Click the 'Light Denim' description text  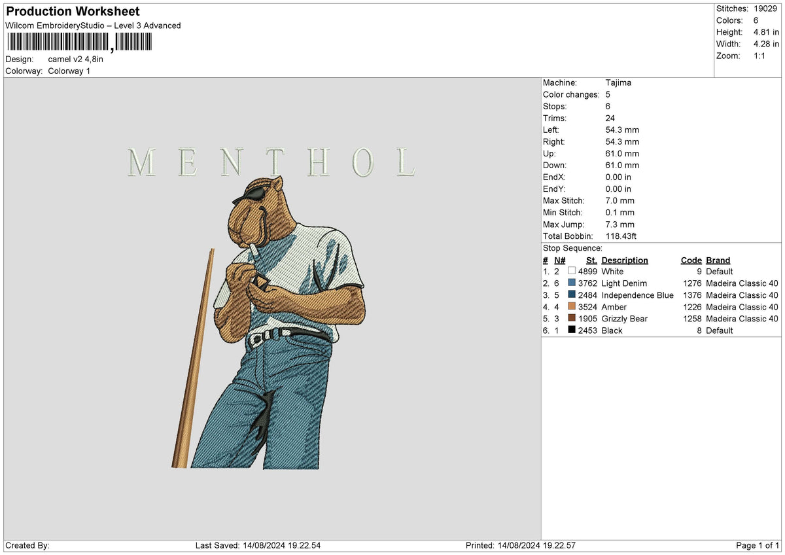click(x=624, y=283)
